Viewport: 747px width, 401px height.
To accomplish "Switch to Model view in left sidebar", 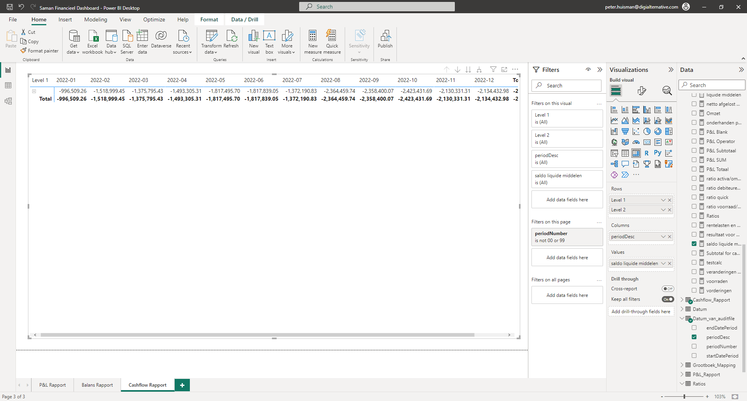I will click(x=8, y=101).
